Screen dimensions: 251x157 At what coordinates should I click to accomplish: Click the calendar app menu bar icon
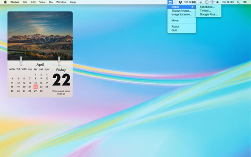[x=170, y=2]
